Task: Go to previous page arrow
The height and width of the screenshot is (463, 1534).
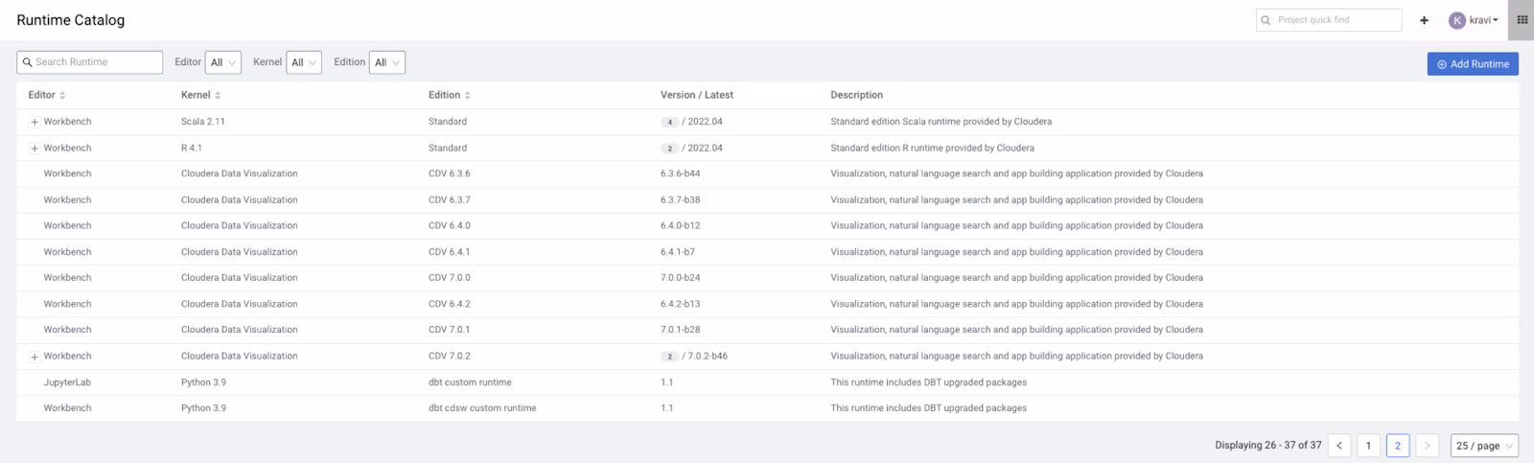Action: [1339, 446]
